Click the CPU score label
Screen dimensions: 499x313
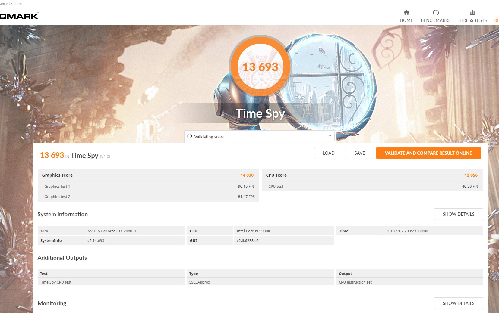[x=276, y=175]
